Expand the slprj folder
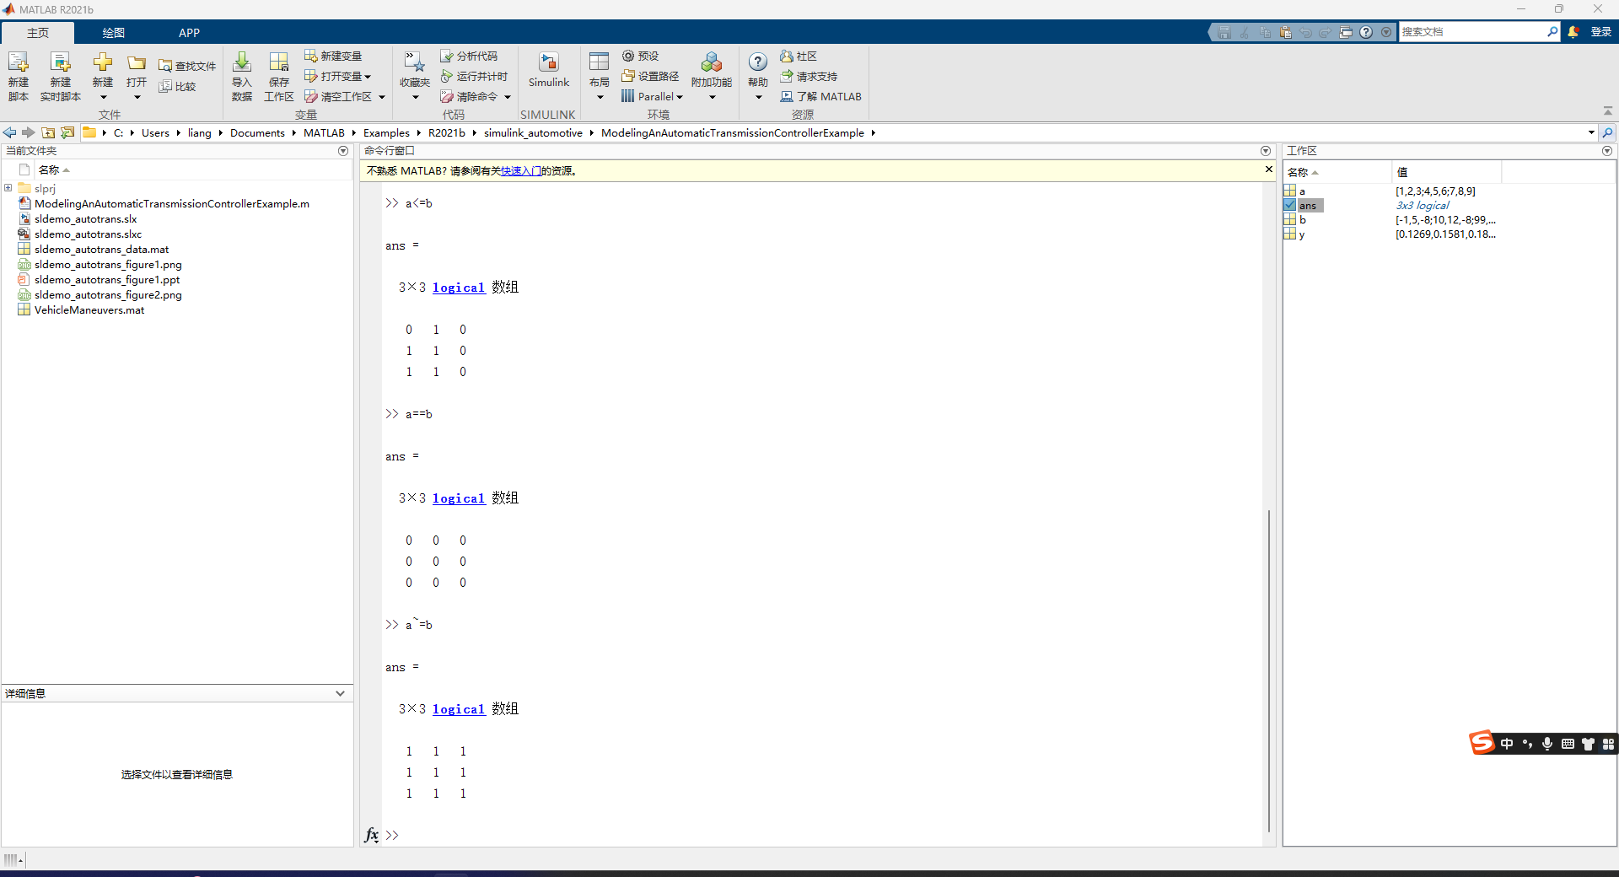Screen dimensions: 1619x877 pyautogui.click(x=8, y=188)
